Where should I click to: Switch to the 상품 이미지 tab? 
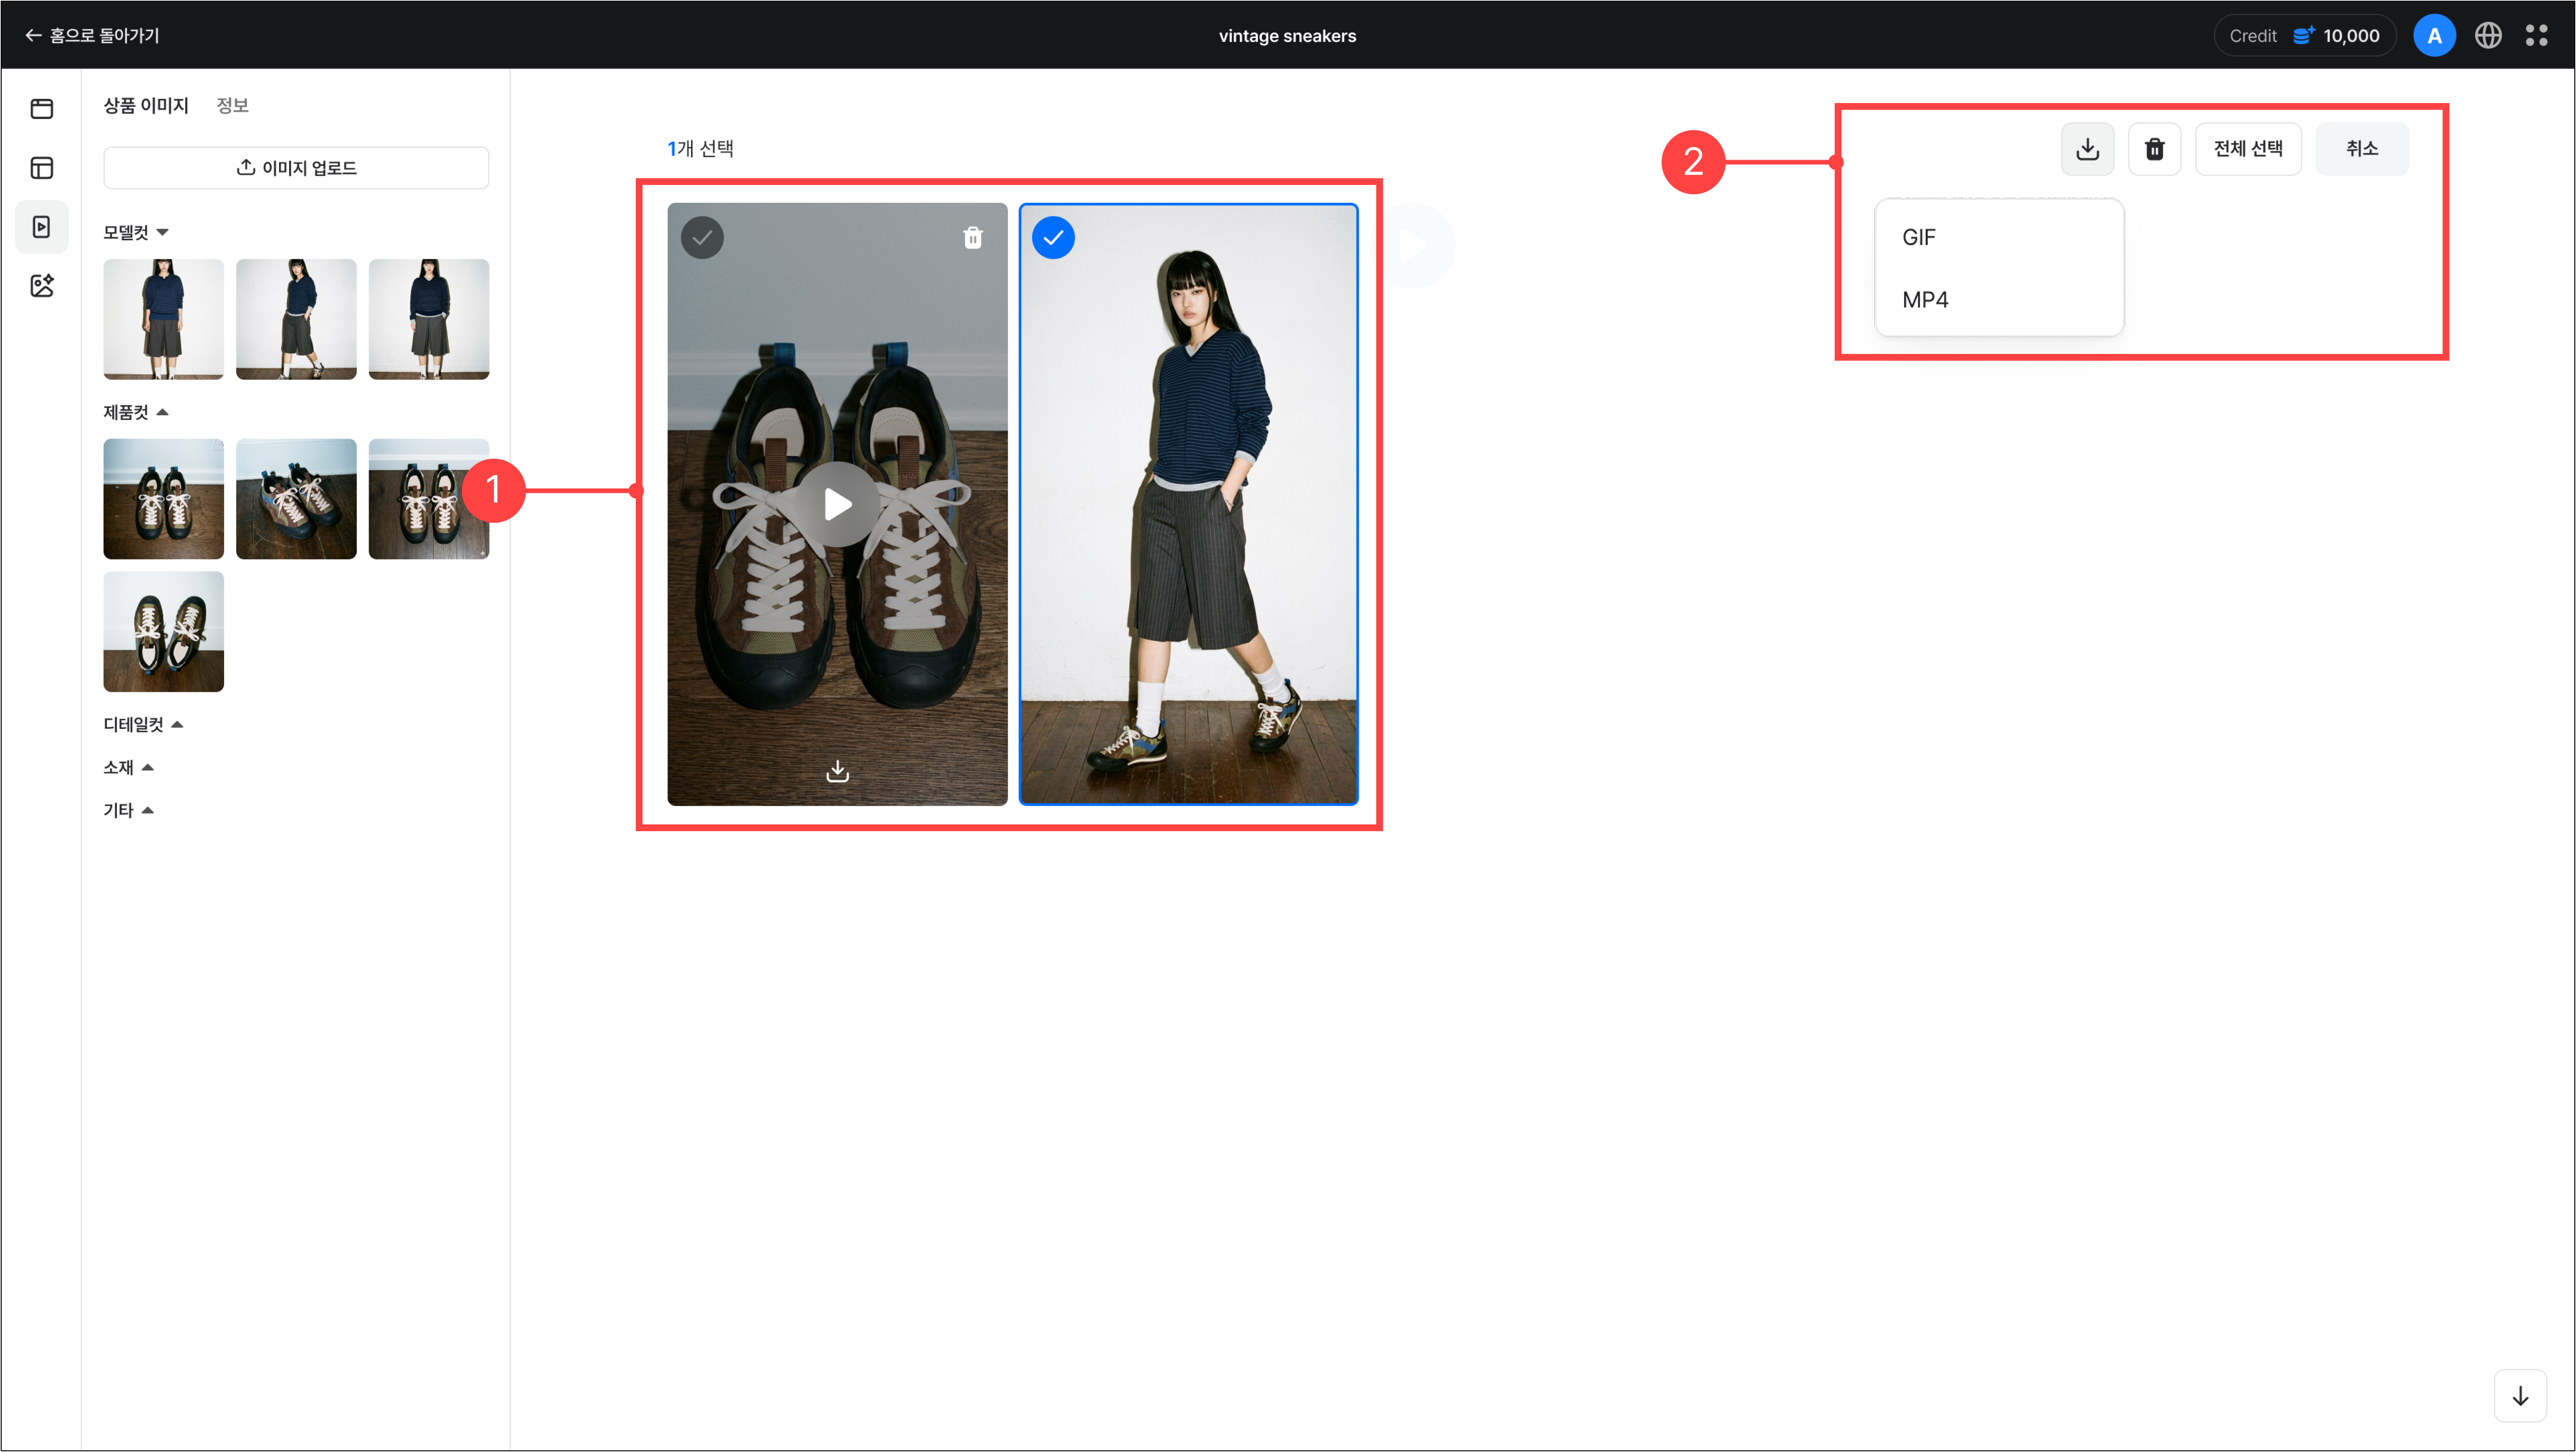[x=146, y=105]
